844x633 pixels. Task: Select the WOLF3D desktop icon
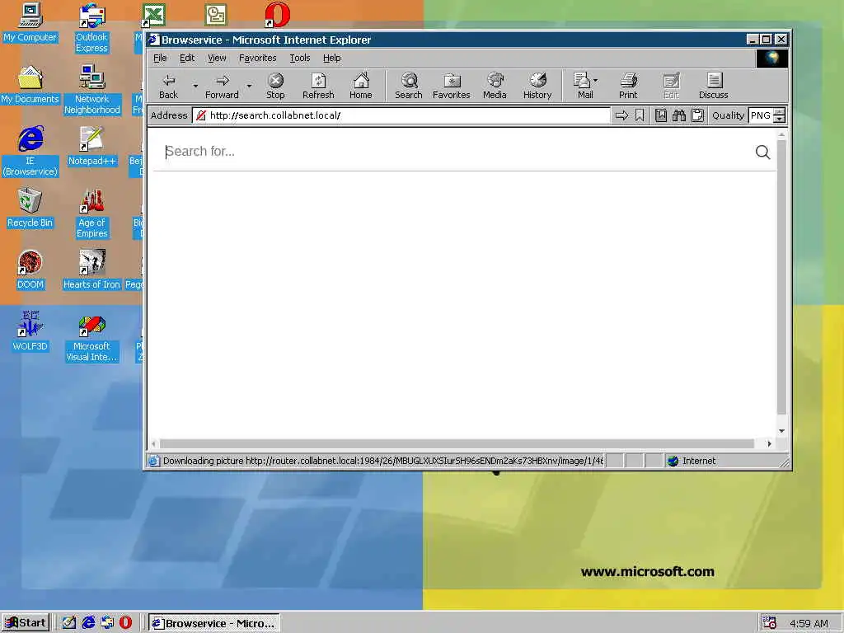[30, 332]
